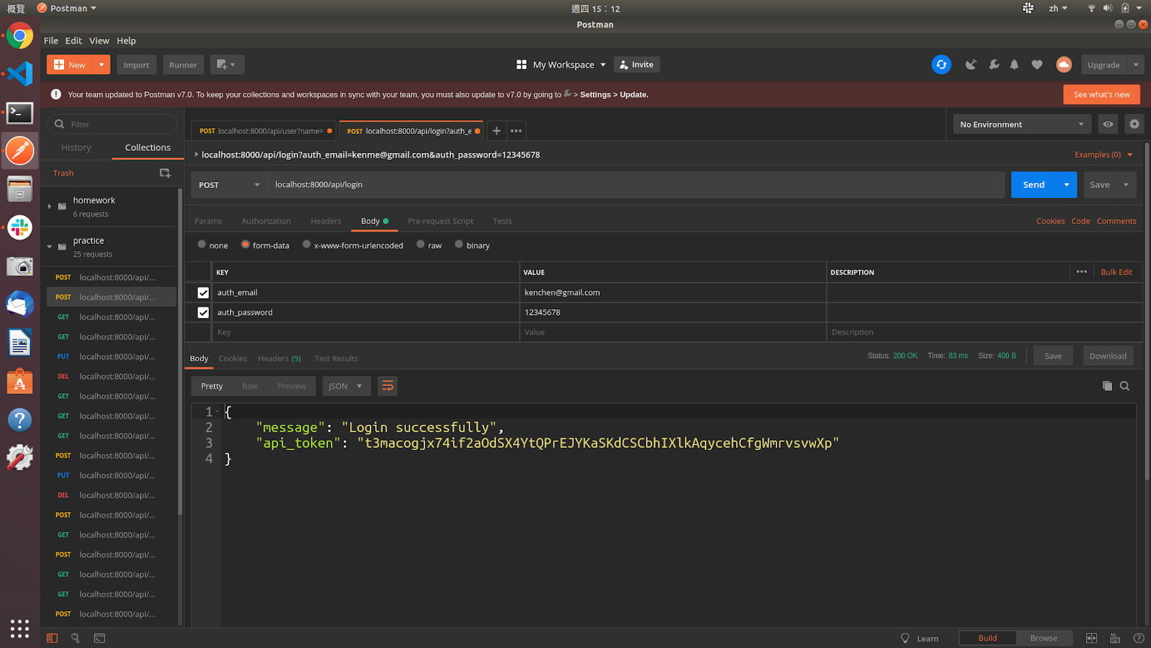Launch Visual Studio Code from the dock
The image size is (1151, 648).
click(20, 74)
